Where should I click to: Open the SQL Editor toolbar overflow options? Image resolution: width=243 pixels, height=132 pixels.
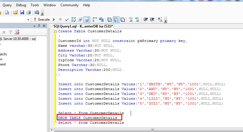pyautogui.click(x=166, y=21)
